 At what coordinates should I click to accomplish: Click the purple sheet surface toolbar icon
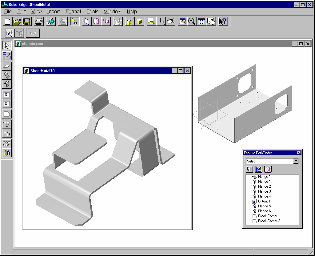[x=96, y=22]
